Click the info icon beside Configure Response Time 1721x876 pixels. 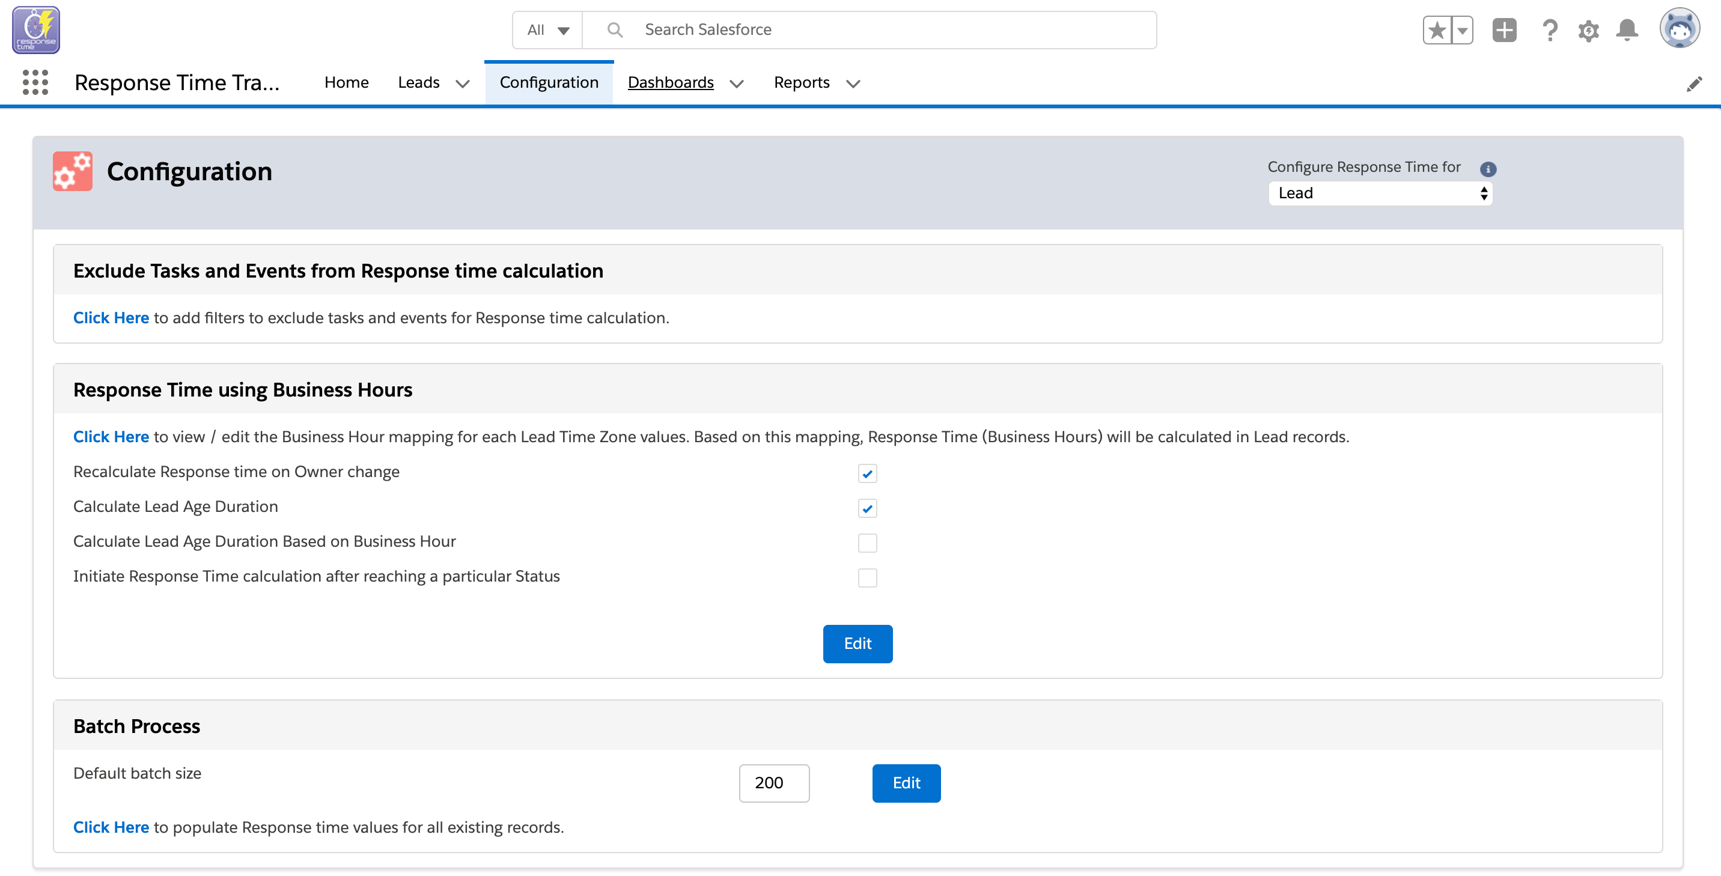1488,169
